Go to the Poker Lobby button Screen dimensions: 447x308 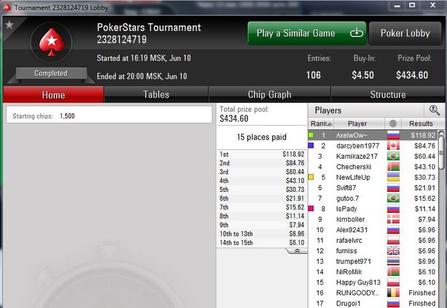(405, 33)
